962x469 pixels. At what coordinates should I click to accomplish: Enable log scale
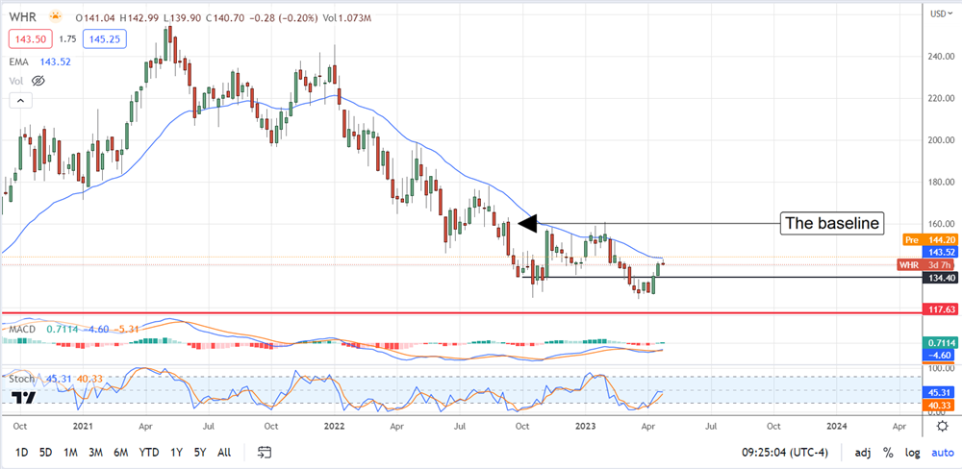911,452
